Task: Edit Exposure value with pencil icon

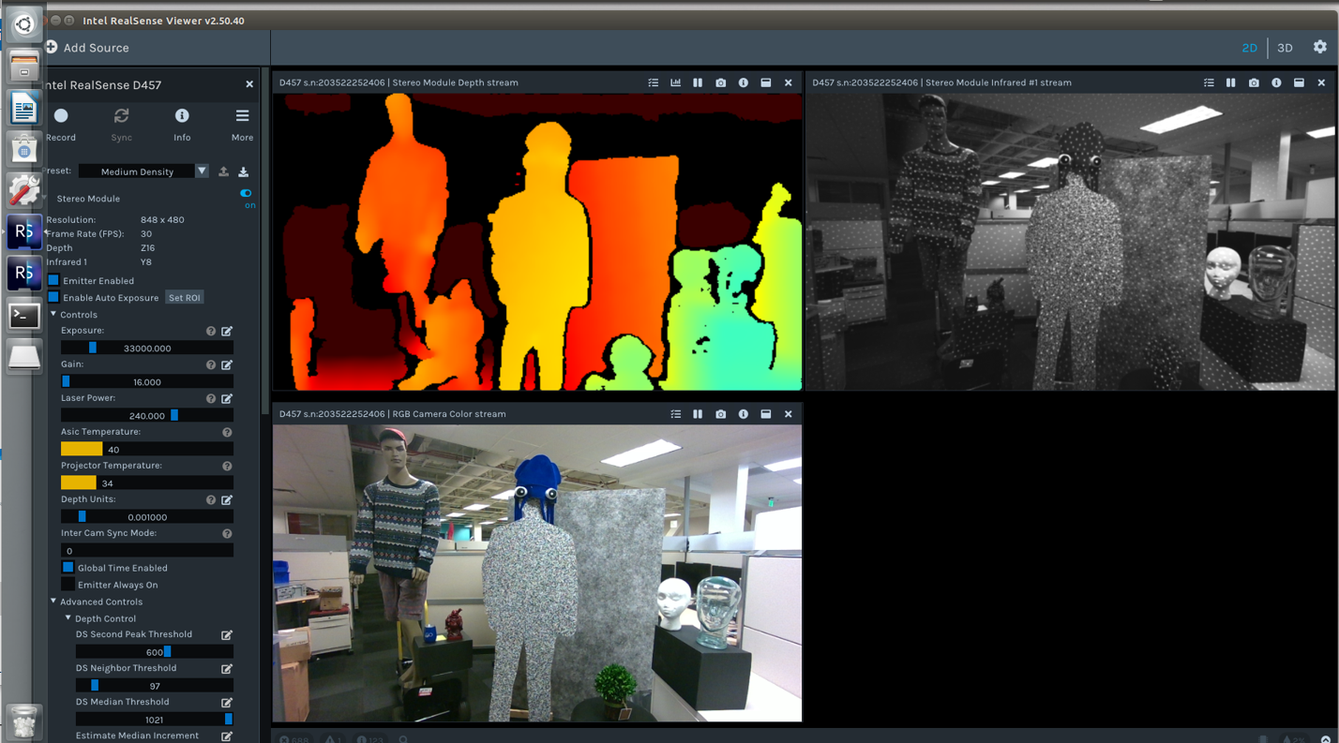Action: tap(227, 332)
